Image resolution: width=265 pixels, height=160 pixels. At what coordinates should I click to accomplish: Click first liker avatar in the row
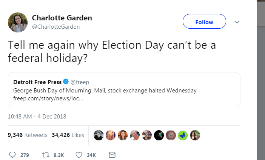point(99,135)
